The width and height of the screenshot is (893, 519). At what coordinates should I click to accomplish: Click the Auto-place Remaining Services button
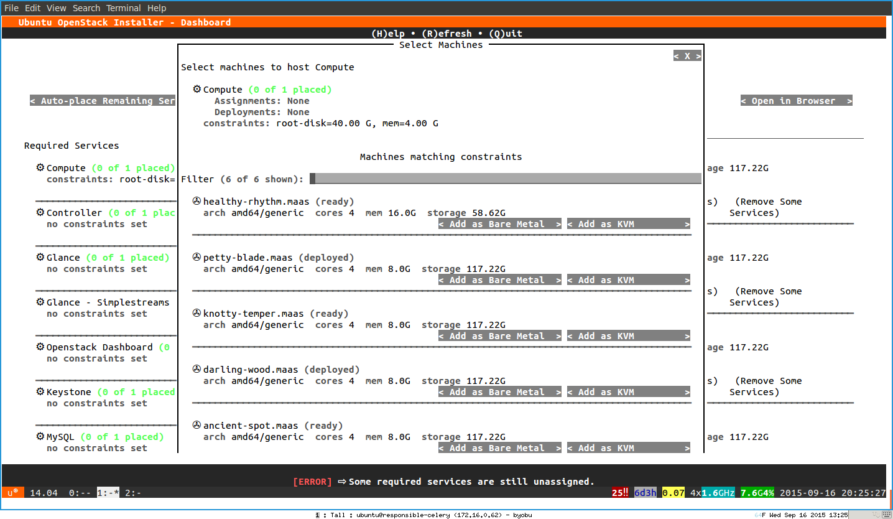pos(103,101)
